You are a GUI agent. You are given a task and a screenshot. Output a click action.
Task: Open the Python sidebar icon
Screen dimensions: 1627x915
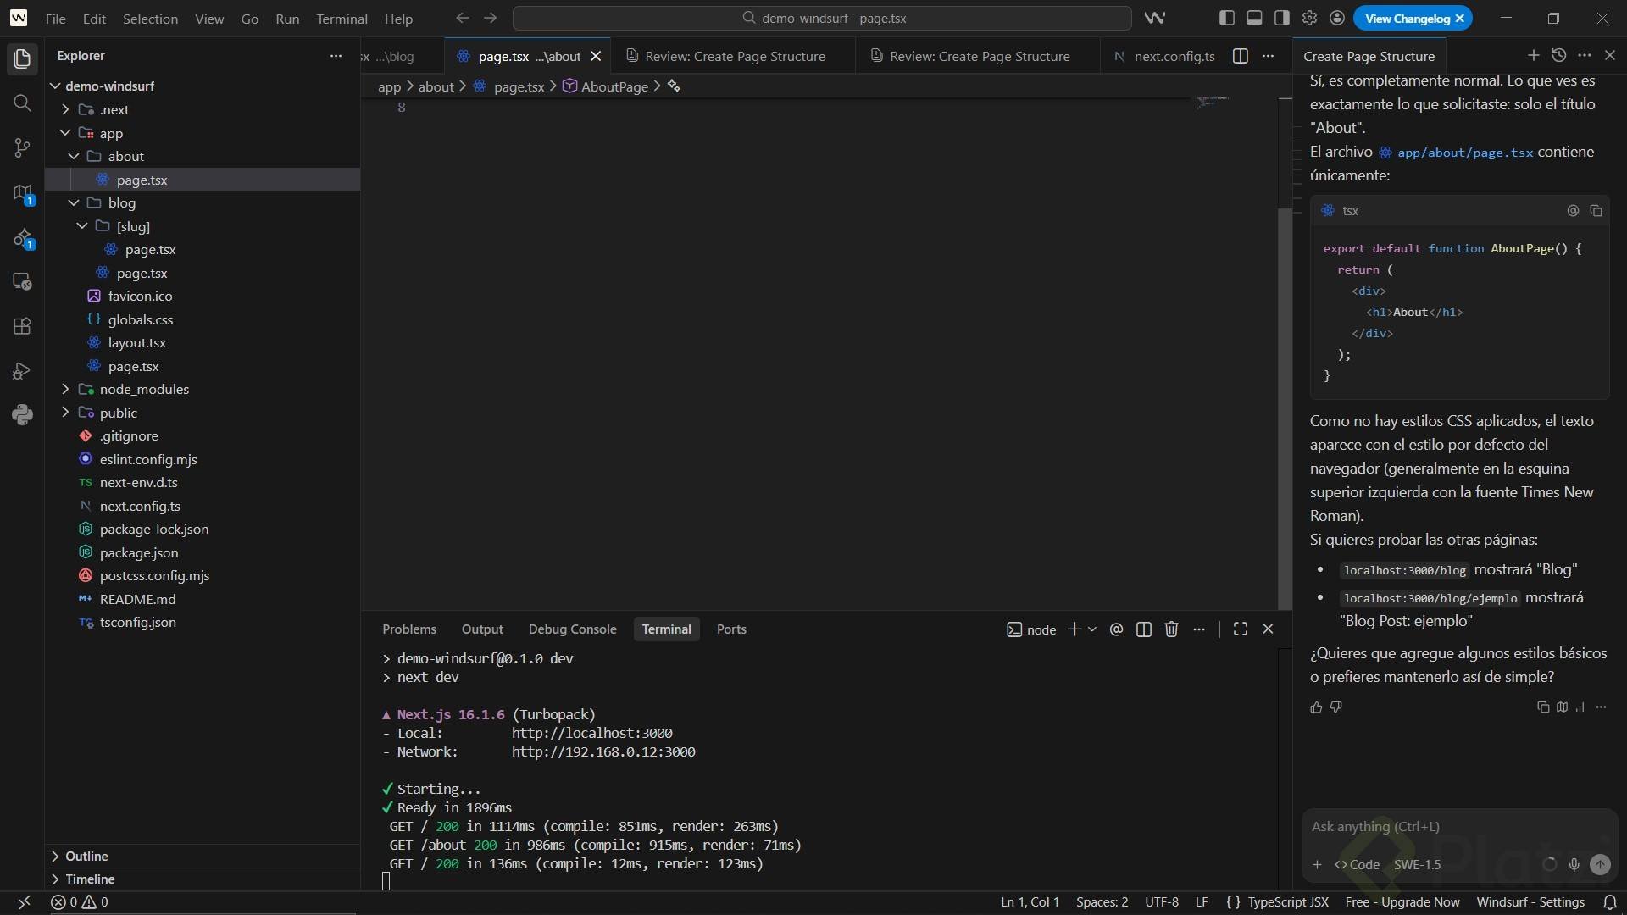point(23,414)
